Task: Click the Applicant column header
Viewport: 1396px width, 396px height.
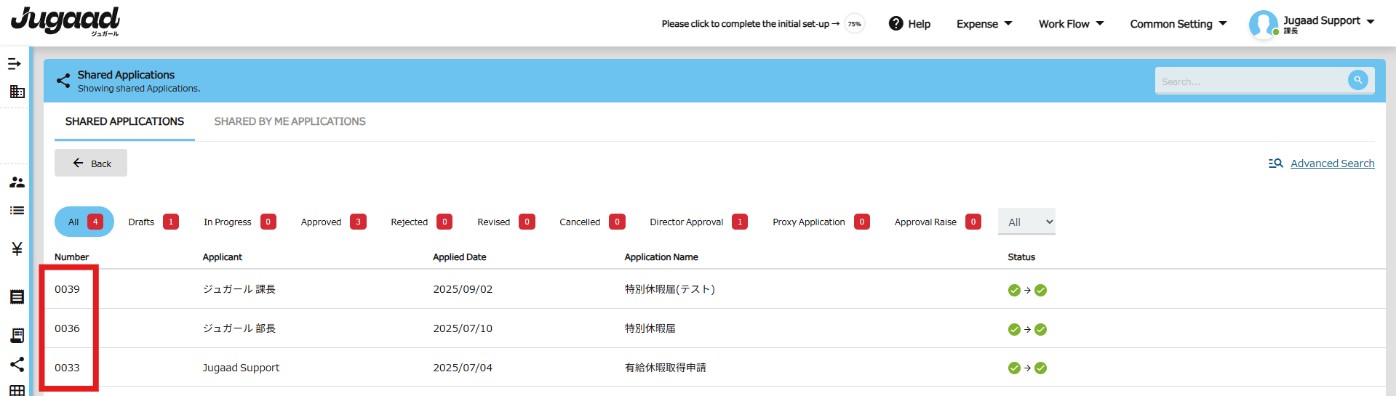Action: coord(222,257)
